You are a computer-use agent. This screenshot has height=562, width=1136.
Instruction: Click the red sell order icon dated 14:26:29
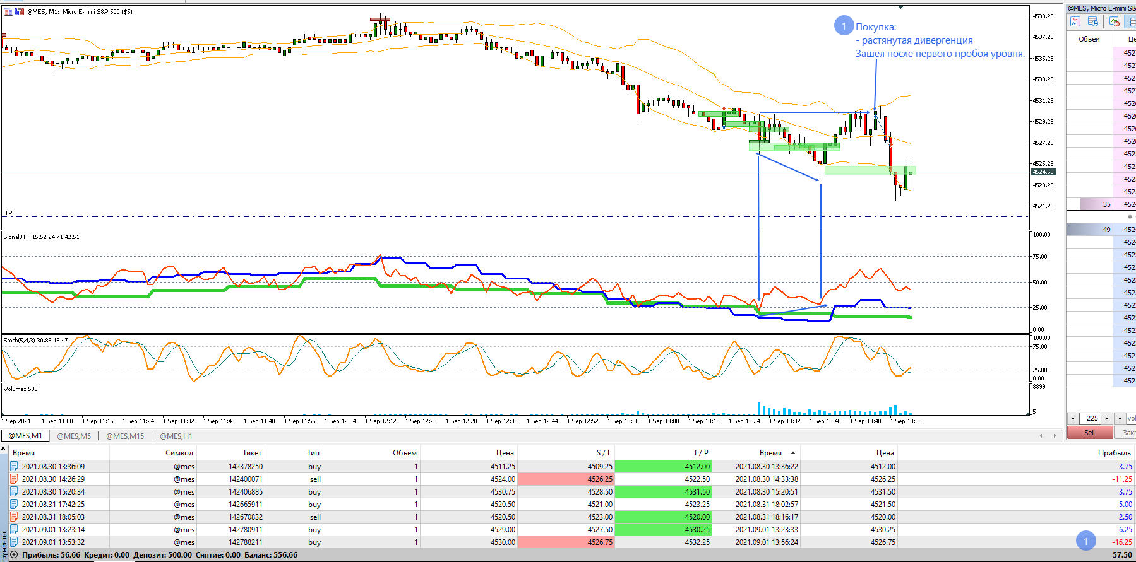(14, 479)
